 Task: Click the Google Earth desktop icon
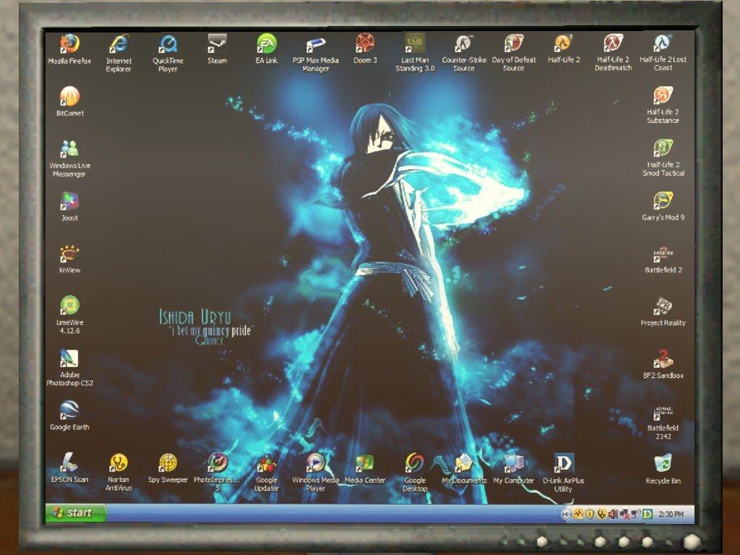[x=70, y=410]
